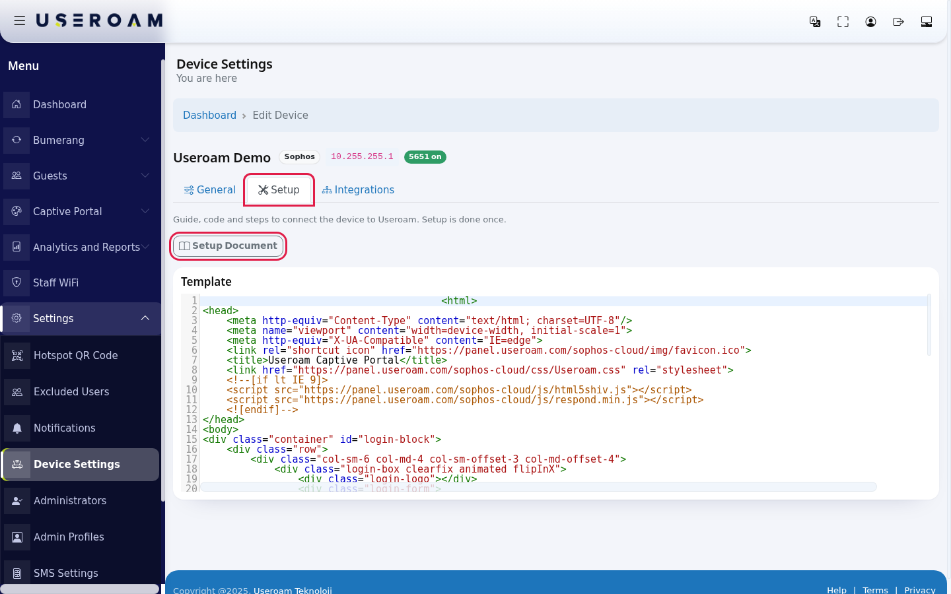Click the Dashboard home icon
951x594 pixels.
(x=17, y=104)
